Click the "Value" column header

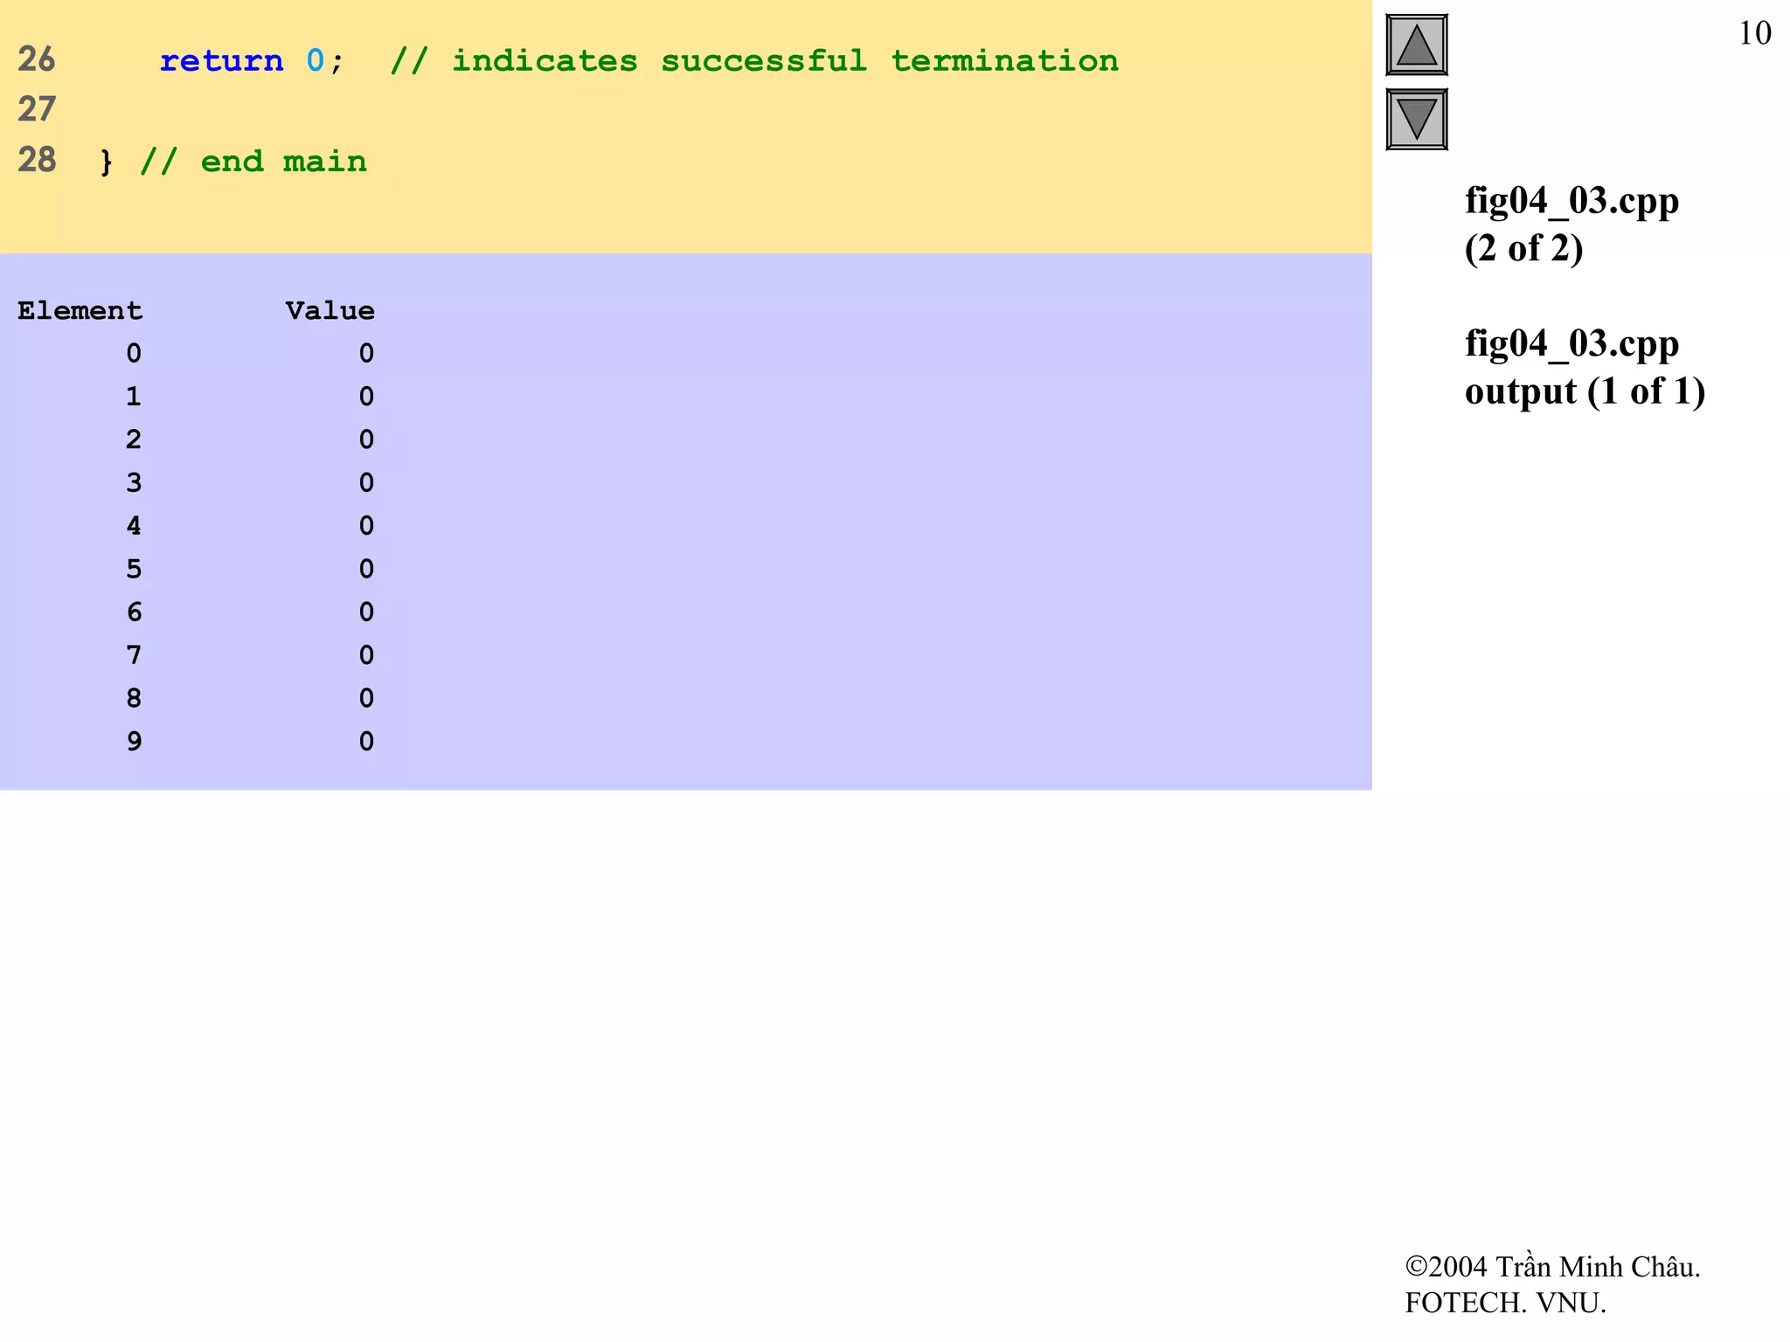click(330, 311)
